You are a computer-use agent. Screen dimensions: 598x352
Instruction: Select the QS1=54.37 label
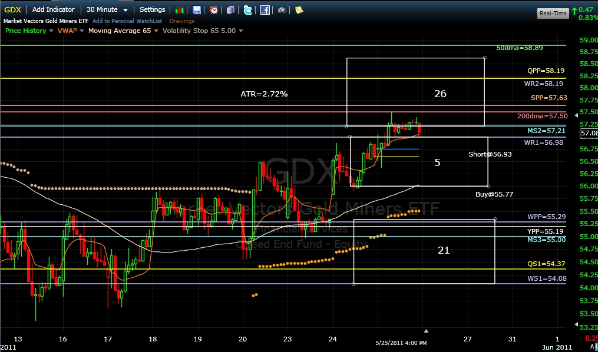[546, 264]
